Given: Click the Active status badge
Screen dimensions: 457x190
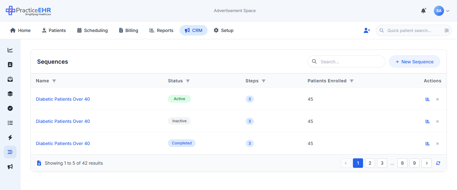Looking at the screenshot, I should click(x=179, y=99).
